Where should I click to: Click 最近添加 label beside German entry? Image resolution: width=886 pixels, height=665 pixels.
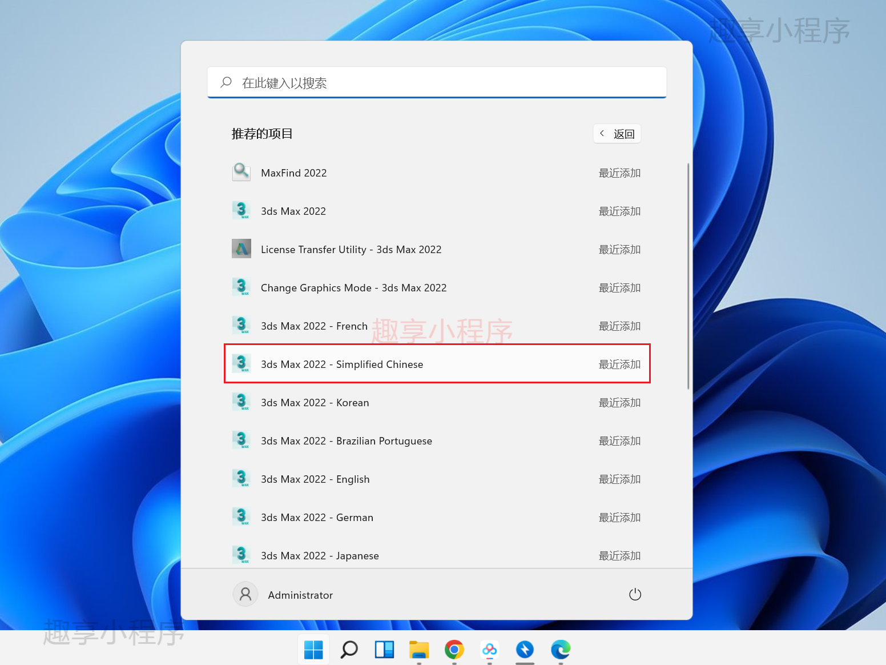tap(619, 517)
